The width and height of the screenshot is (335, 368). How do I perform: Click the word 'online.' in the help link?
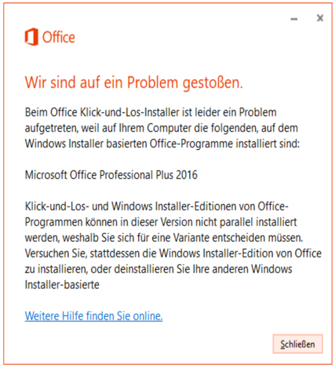pos(147,316)
